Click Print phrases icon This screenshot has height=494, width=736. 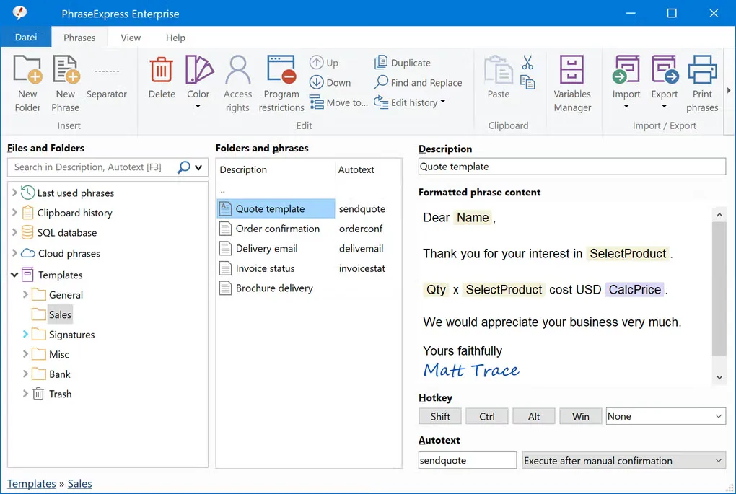click(x=702, y=69)
